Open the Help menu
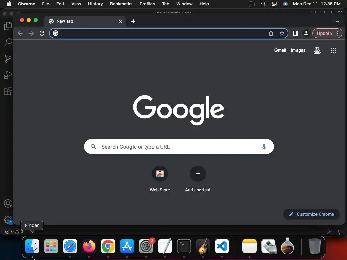The image size is (347, 260). point(204,4)
